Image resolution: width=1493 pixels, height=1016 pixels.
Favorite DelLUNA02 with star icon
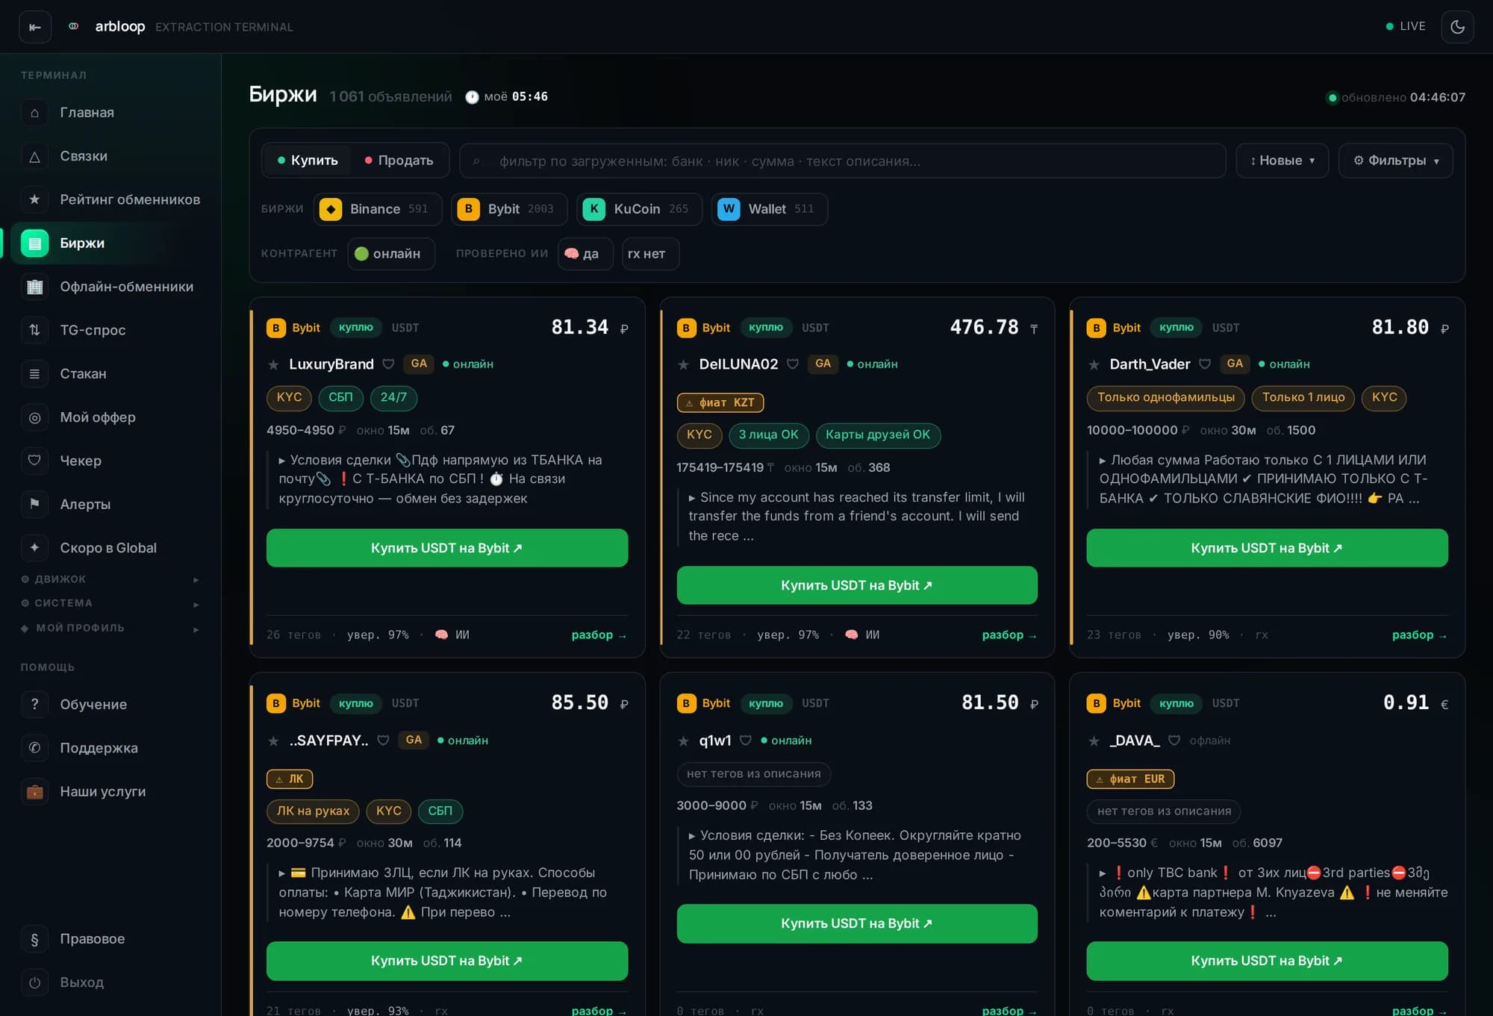[x=683, y=364]
